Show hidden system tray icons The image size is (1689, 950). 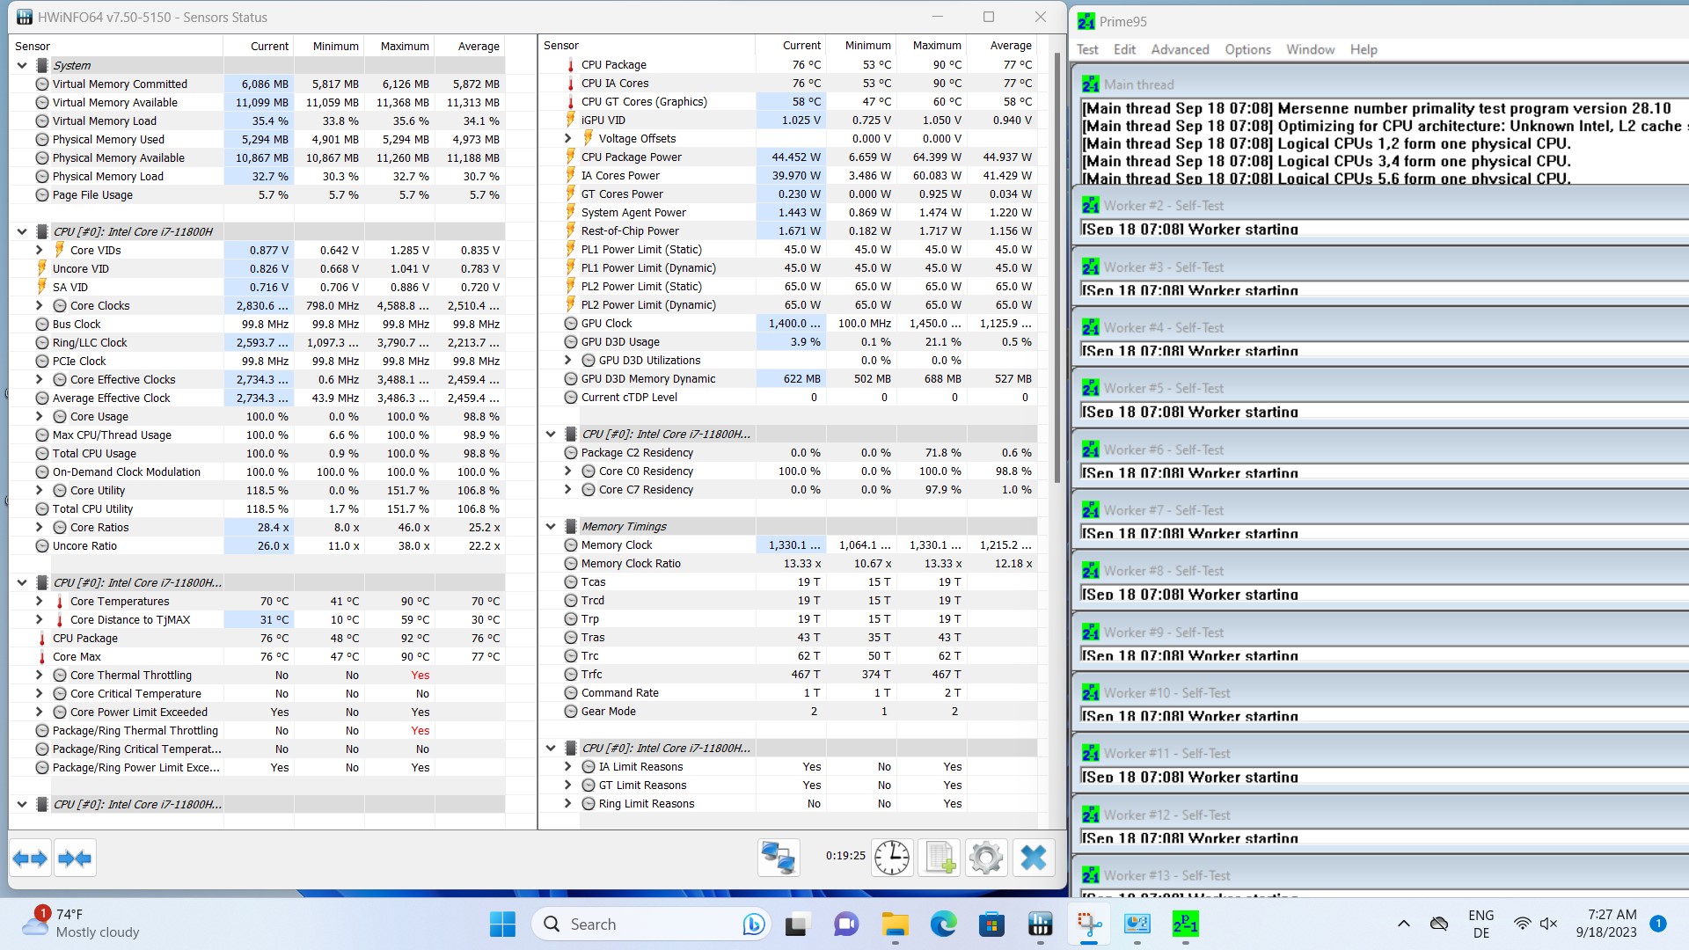pyautogui.click(x=1404, y=924)
